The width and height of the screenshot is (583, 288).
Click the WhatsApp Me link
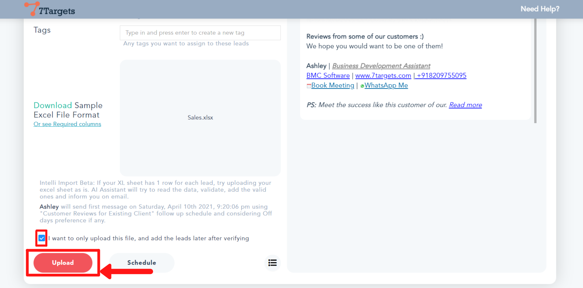386,85
